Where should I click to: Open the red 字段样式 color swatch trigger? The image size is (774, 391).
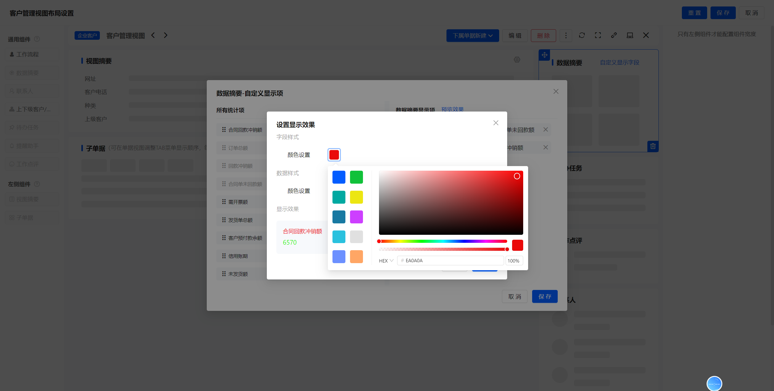[x=334, y=155]
